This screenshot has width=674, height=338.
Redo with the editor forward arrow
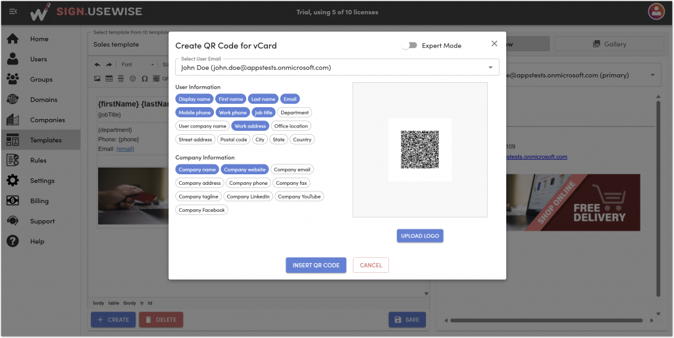[x=109, y=64]
